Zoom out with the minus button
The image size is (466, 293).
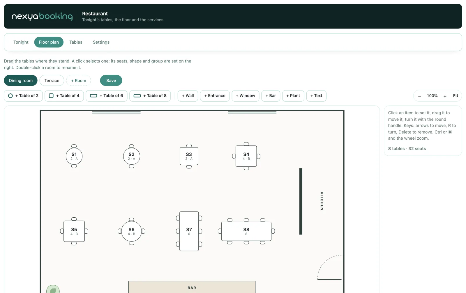pos(419,96)
